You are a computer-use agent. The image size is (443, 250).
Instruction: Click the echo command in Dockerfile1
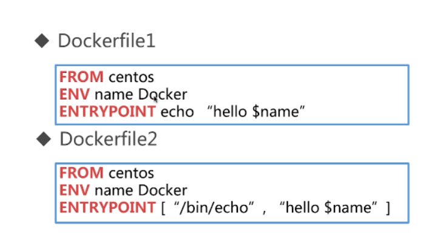coord(177,112)
